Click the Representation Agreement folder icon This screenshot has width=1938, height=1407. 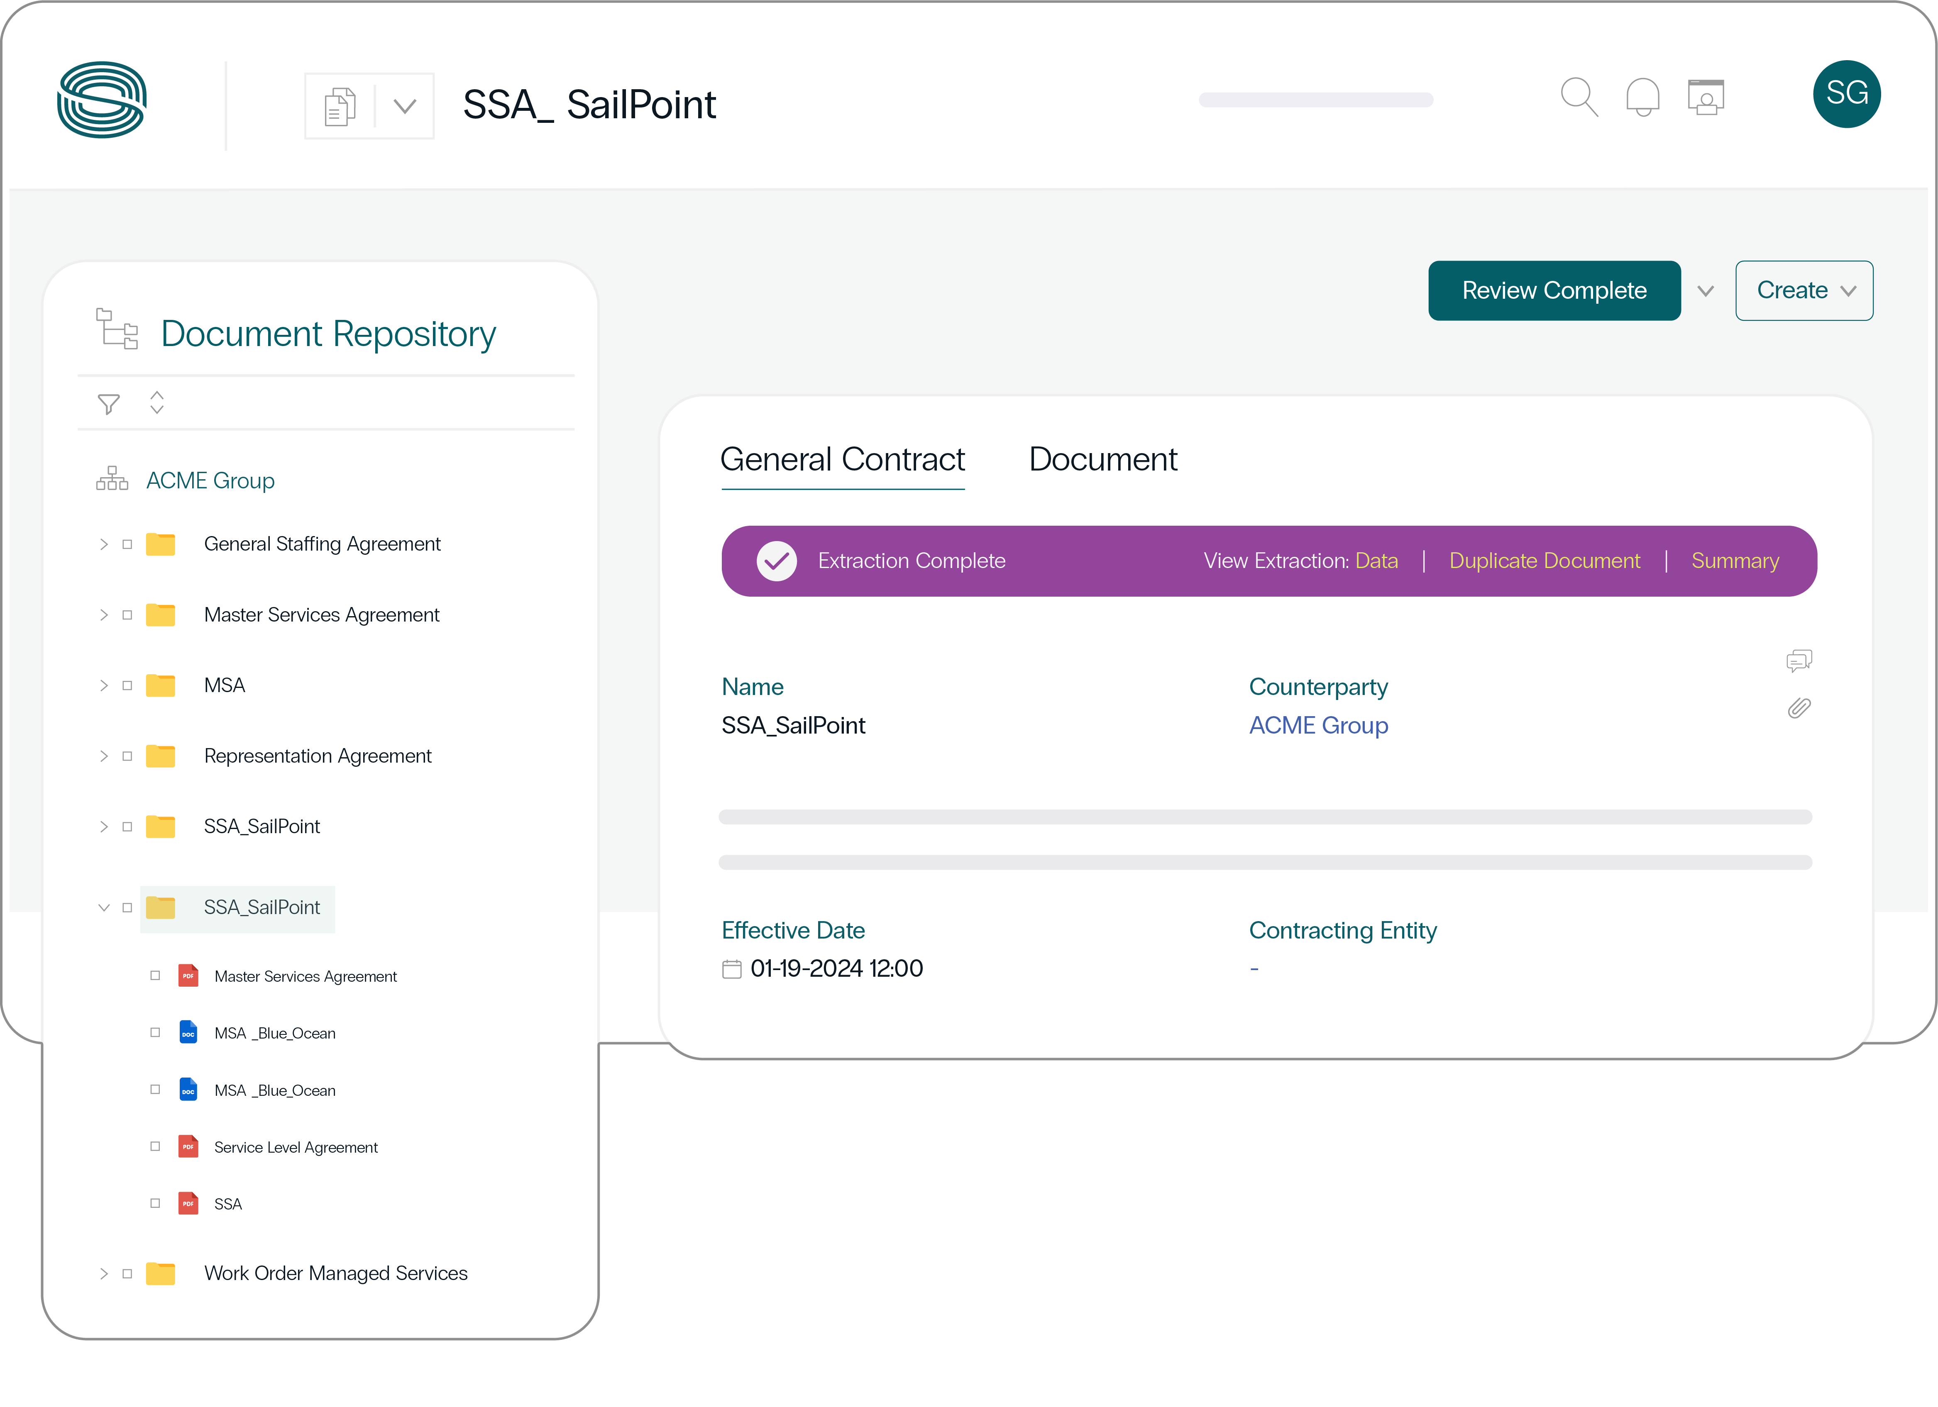[161, 756]
